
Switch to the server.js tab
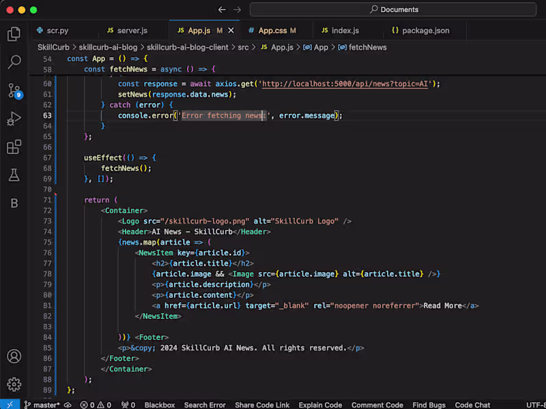click(132, 31)
